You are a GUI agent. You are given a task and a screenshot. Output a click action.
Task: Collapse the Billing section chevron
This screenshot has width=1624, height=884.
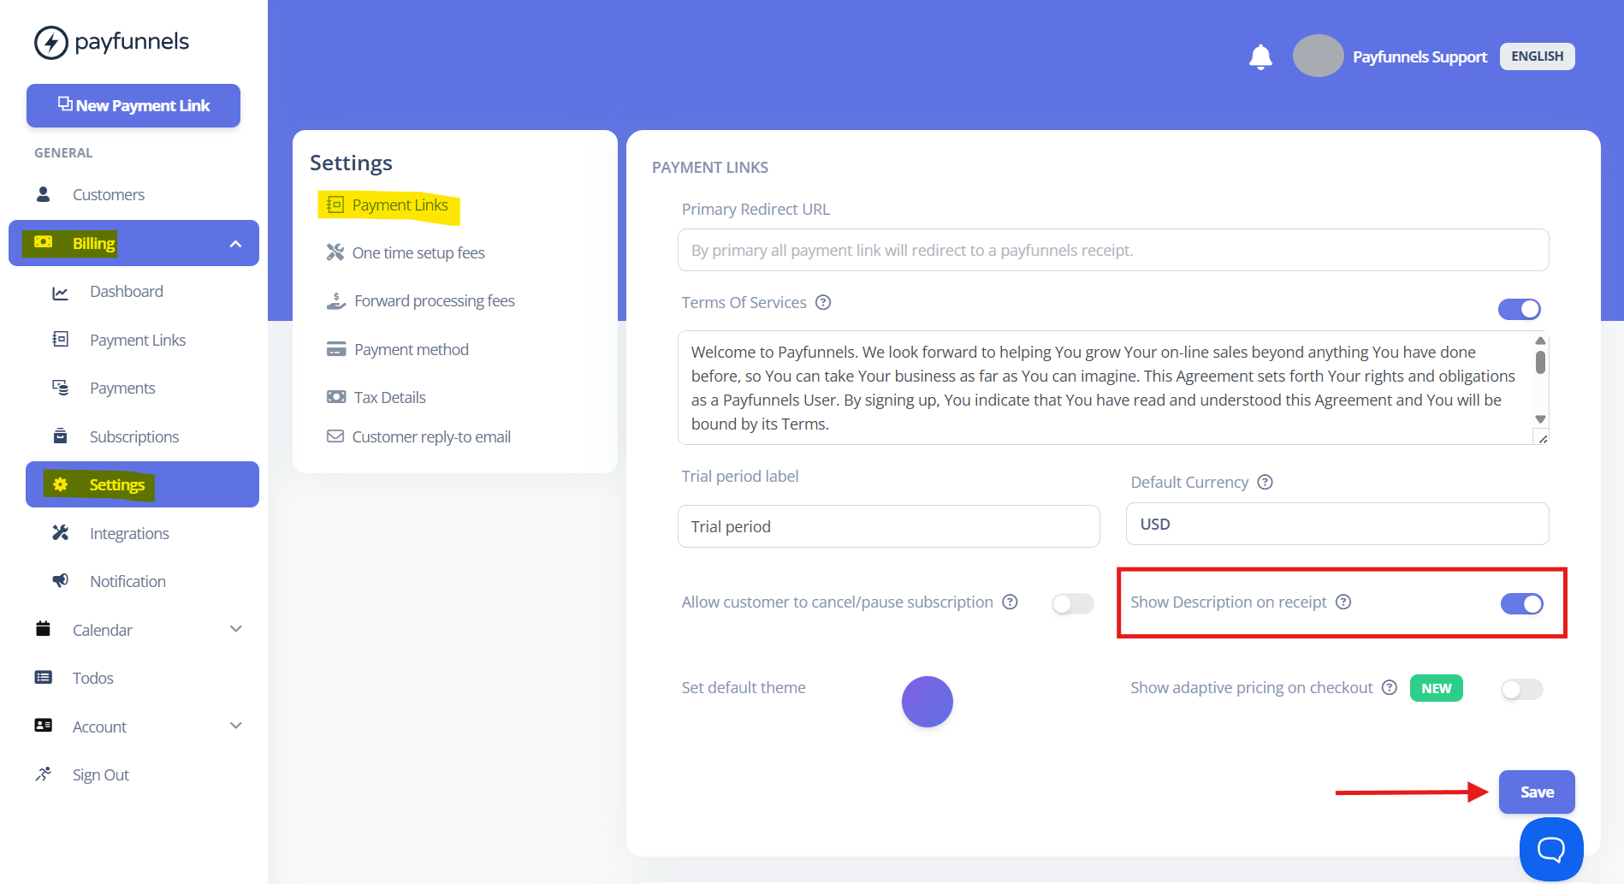[235, 244]
